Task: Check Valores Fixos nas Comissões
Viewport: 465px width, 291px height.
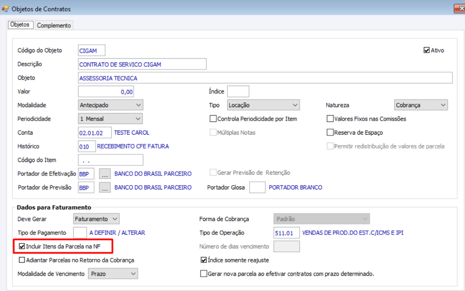Action: (x=330, y=119)
